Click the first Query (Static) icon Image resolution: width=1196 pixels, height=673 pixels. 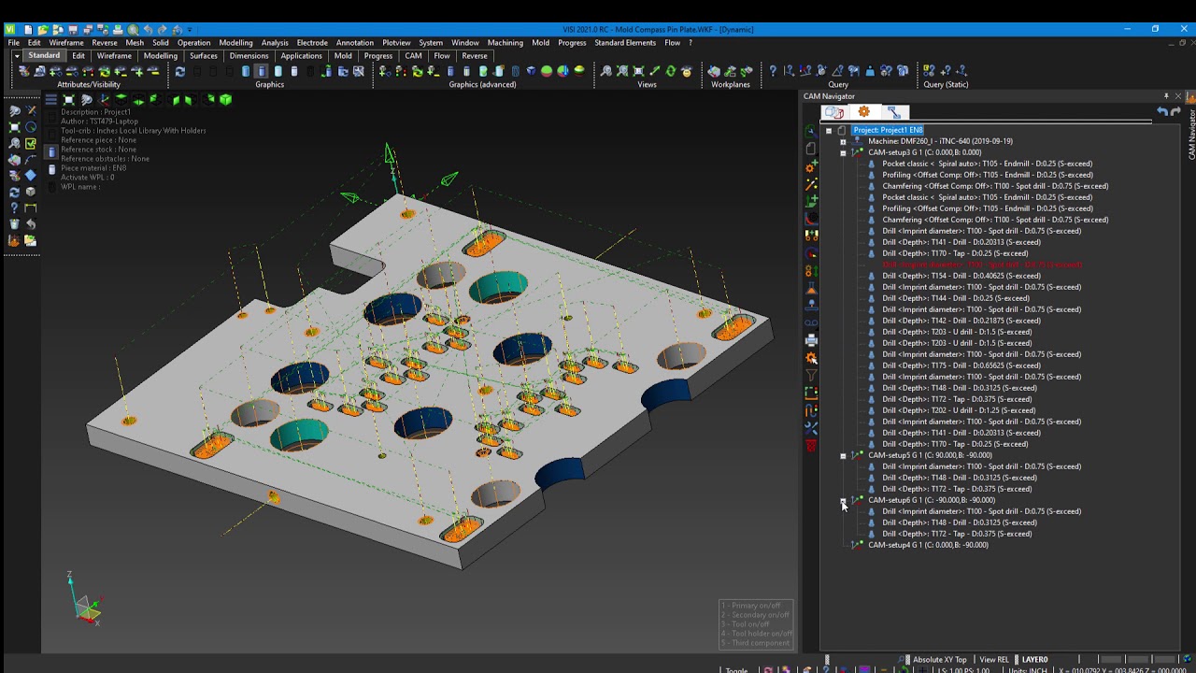tap(929, 71)
